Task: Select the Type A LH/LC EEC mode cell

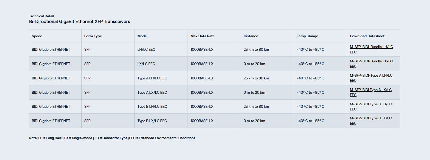Action: pyautogui.click(x=152, y=78)
